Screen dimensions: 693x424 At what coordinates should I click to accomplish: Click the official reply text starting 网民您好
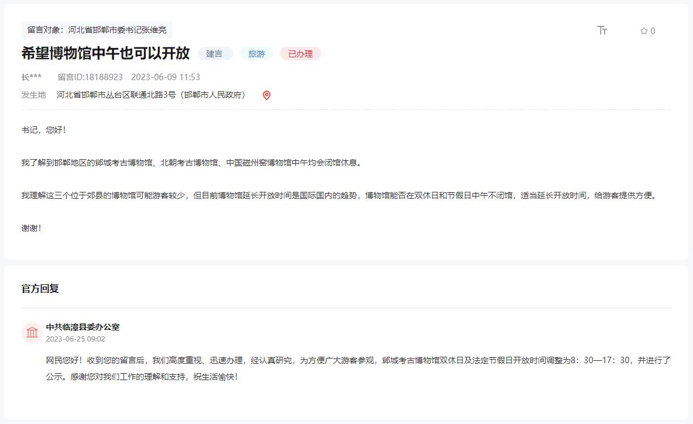click(358, 368)
